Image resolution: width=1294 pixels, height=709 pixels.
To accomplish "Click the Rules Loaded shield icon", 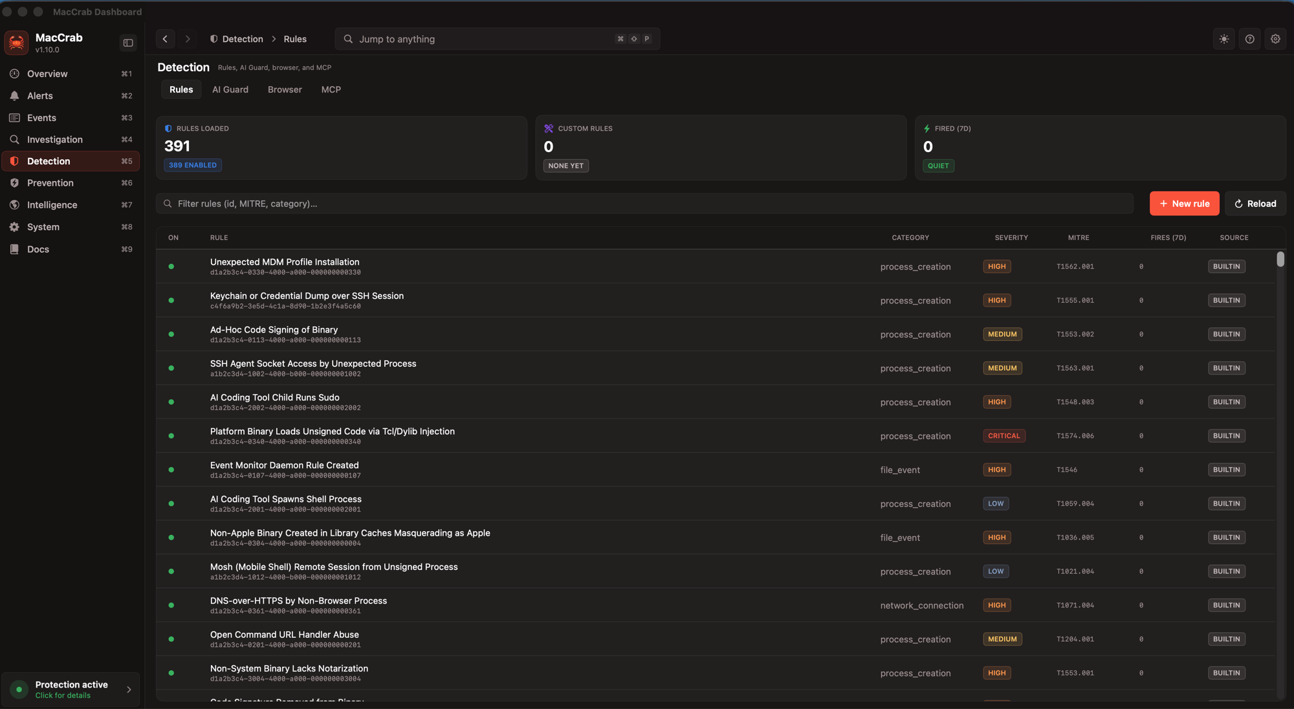I will (x=168, y=129).
